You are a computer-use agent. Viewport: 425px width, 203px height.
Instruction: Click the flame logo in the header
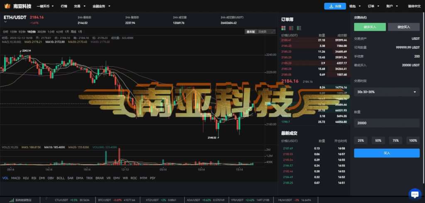pyautogui.click(x=7, y=6)
